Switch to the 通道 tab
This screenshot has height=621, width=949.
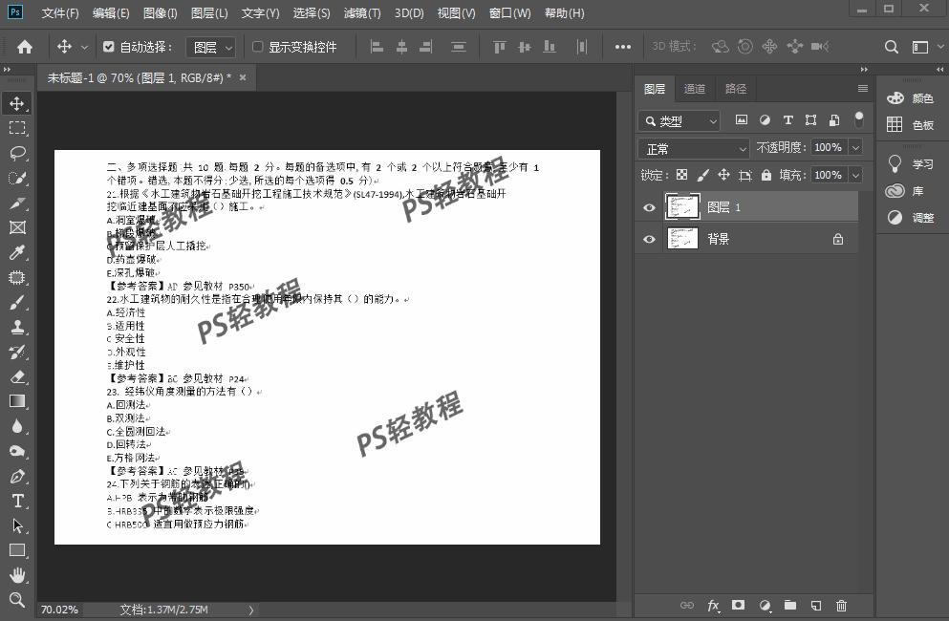(694, 88)
